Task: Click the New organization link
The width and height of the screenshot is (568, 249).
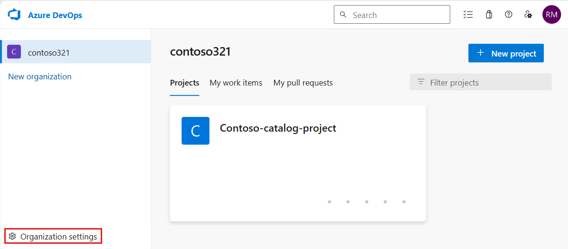Action: tap(40, 77)
